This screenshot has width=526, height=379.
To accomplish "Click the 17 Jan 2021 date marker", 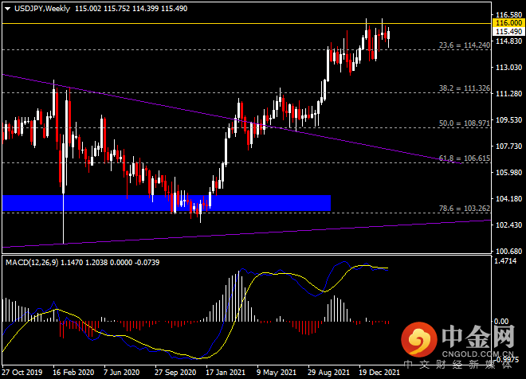I will tap(226, 373).
